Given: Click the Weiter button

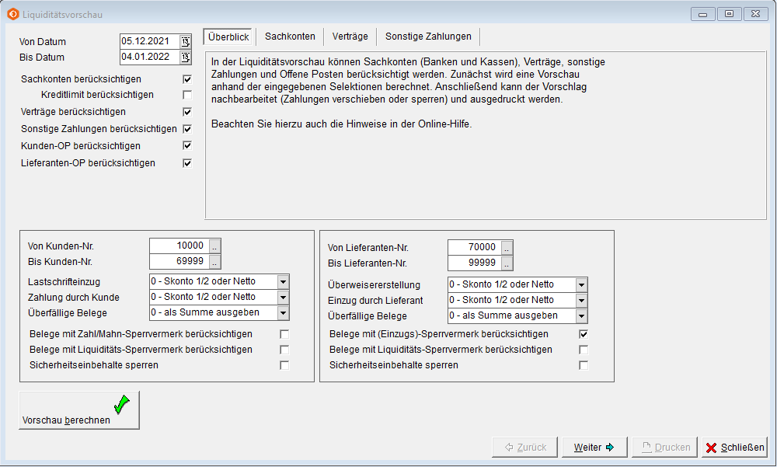Looking at the screenshot, I should coord(594,448).
